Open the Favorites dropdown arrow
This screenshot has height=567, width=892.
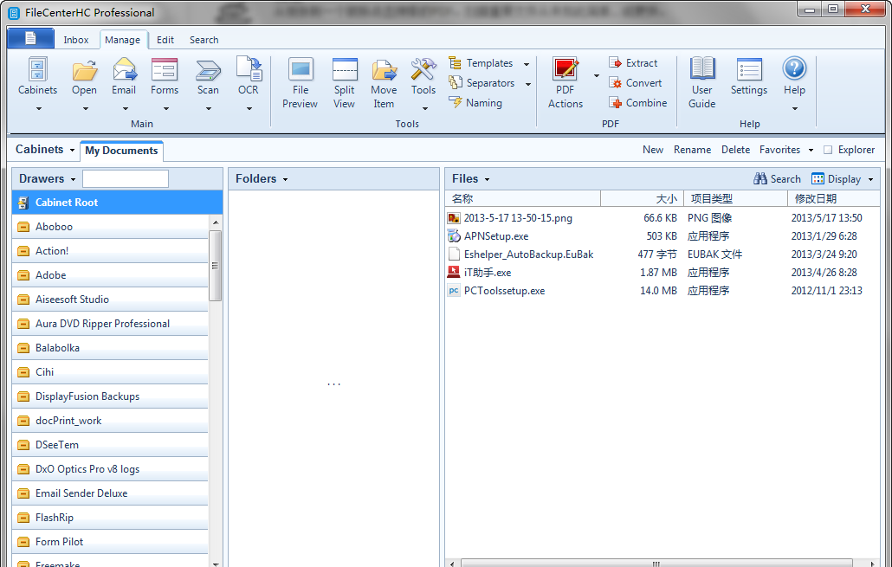[x=811, y=150]
